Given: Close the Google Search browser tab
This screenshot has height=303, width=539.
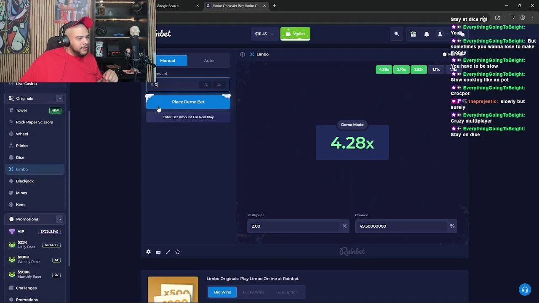Looking at the screenshot, I should click(x=197, y=6).
